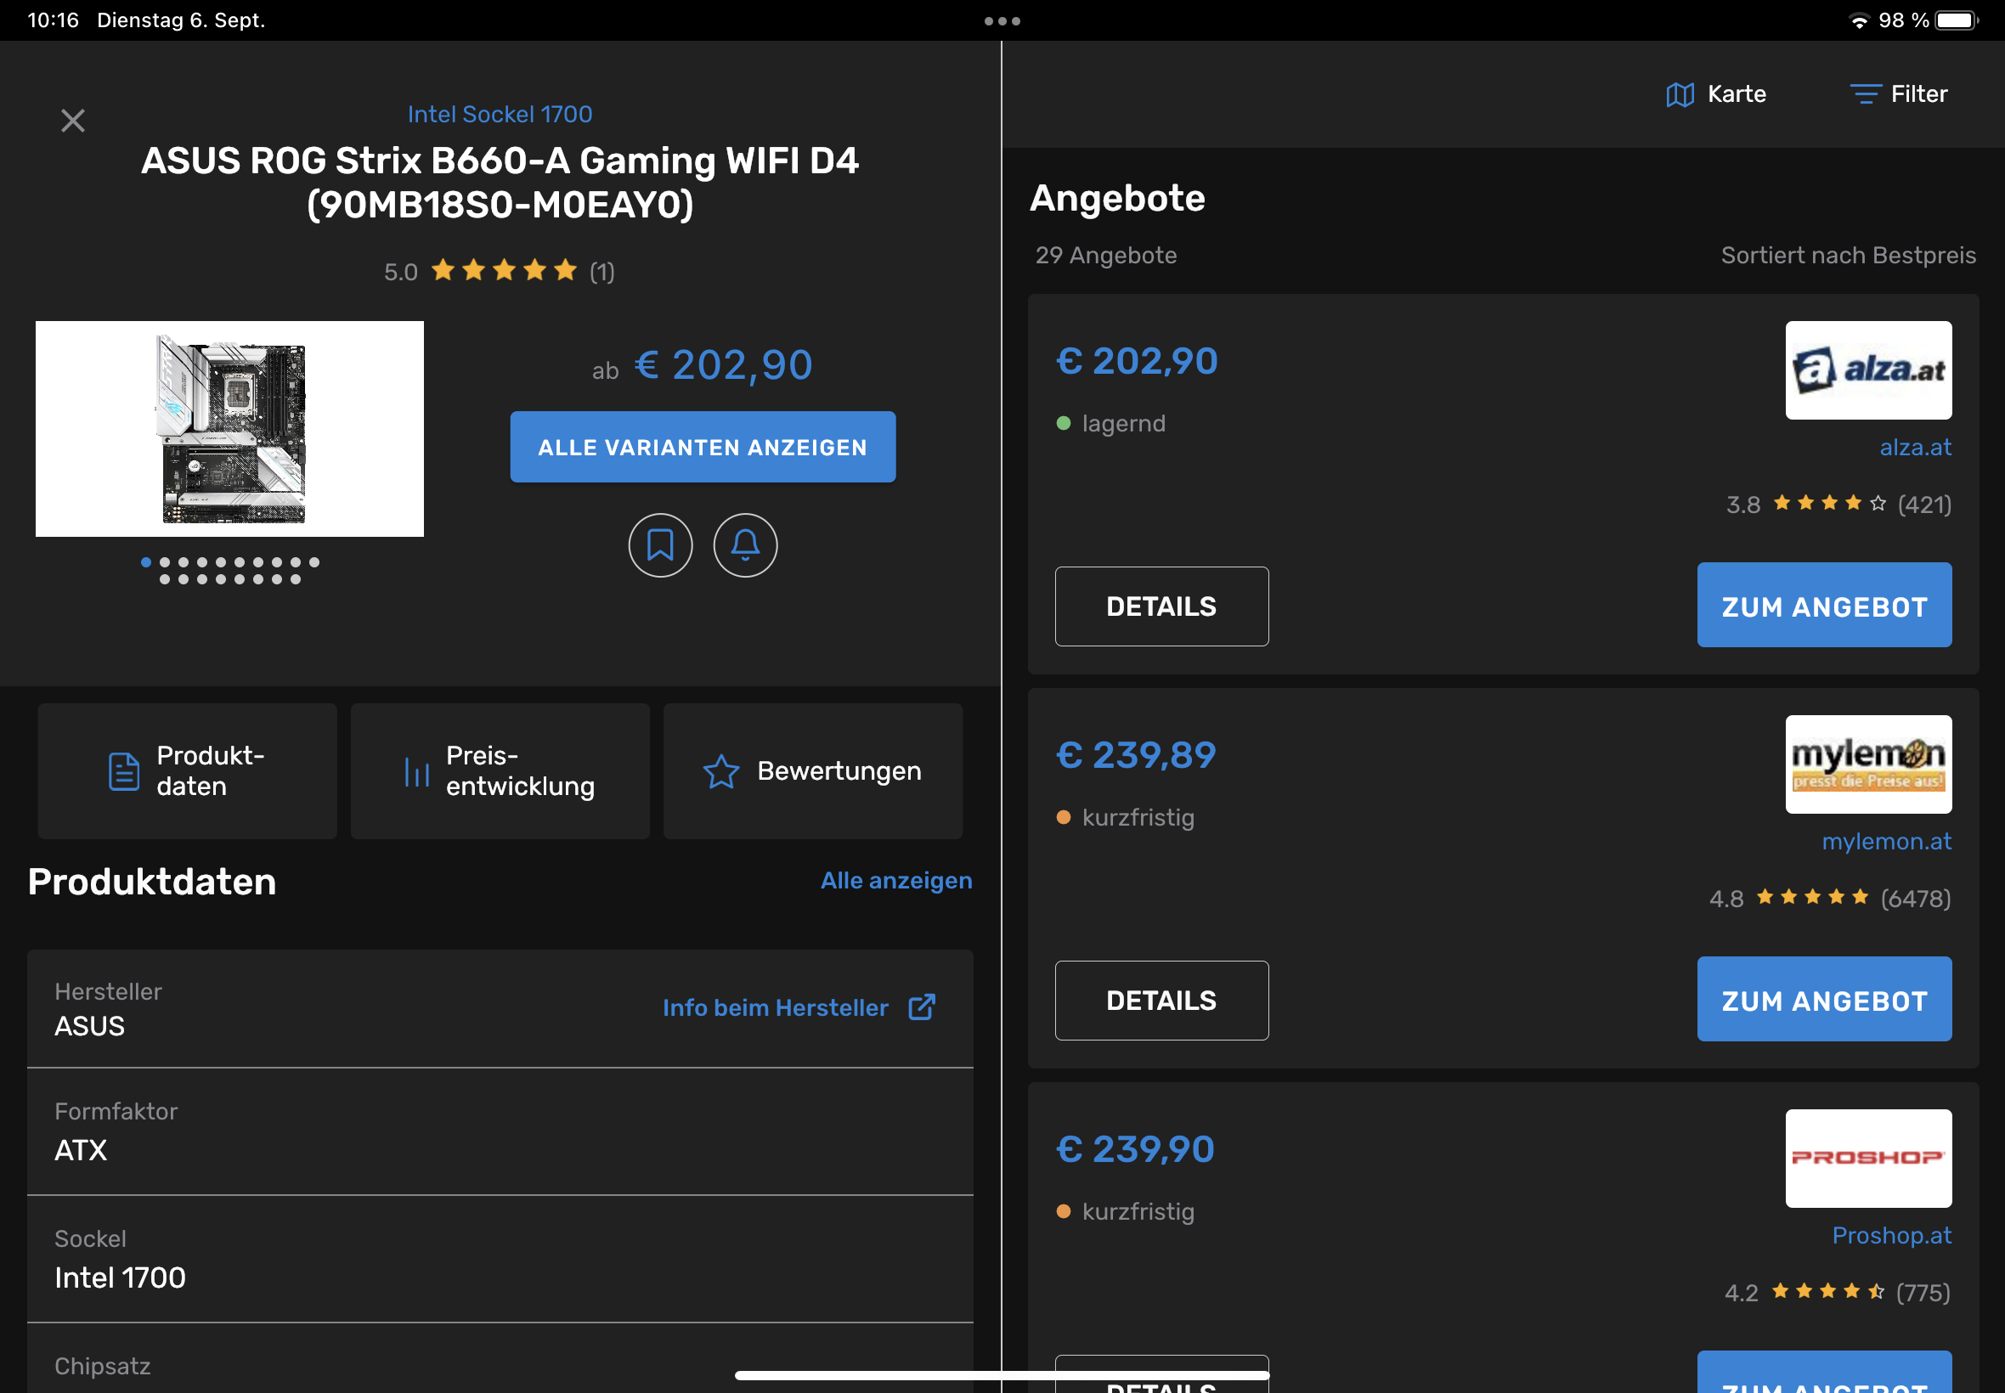View product star rating 5.0 reviews
2005x1393 pixels.
[500, 272]
